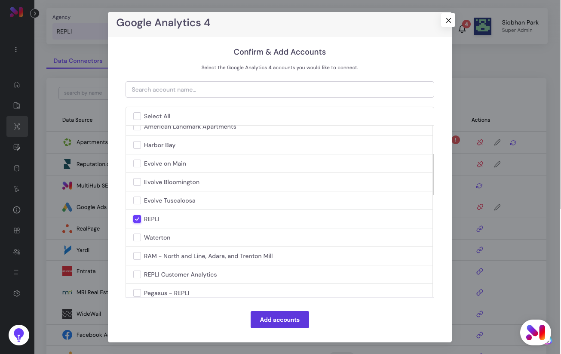This screenshot has width=561, height=354.
Task: Check the Select All checkbox
Action: (x=137, y=116)
